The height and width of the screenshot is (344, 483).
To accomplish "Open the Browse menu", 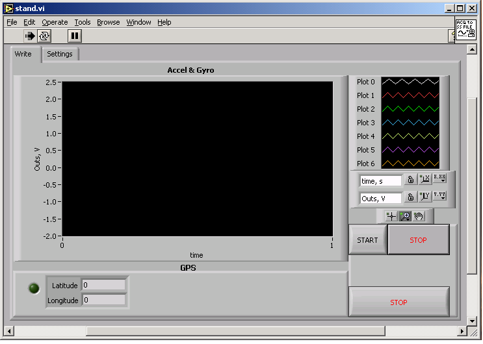I will 109,22.
